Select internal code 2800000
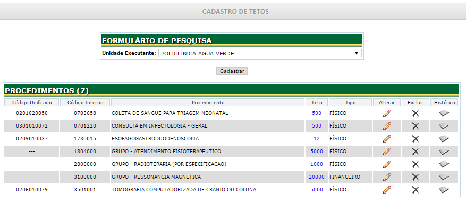The width and height of the screenshot is (466, 201). (x=85, y=164)
